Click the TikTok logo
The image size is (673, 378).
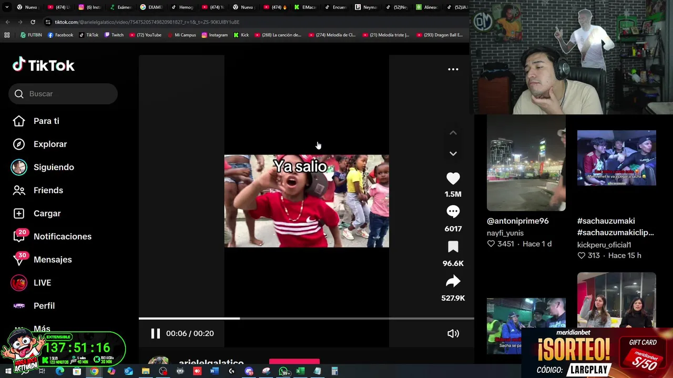[44, 65]
